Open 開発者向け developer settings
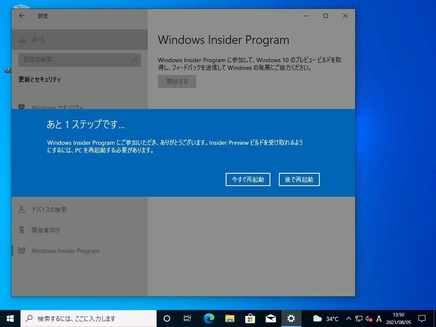Viewport: 436px width, 327px height. click(x=80, y=230)
